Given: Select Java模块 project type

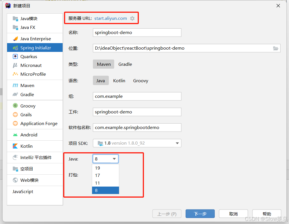Looking at the screenshot, I should 35,18.
